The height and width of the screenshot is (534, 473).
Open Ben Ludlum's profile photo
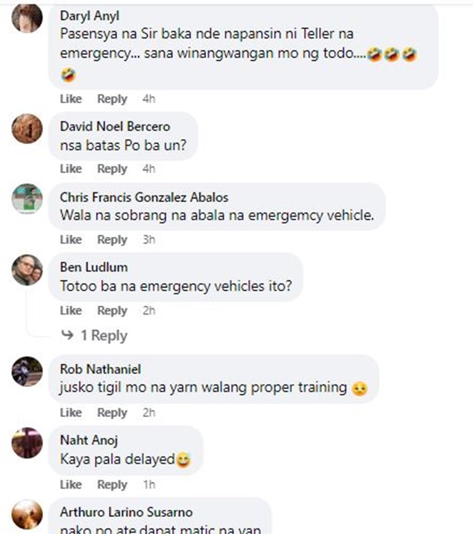pyautogui.click(x=27, y=270)
